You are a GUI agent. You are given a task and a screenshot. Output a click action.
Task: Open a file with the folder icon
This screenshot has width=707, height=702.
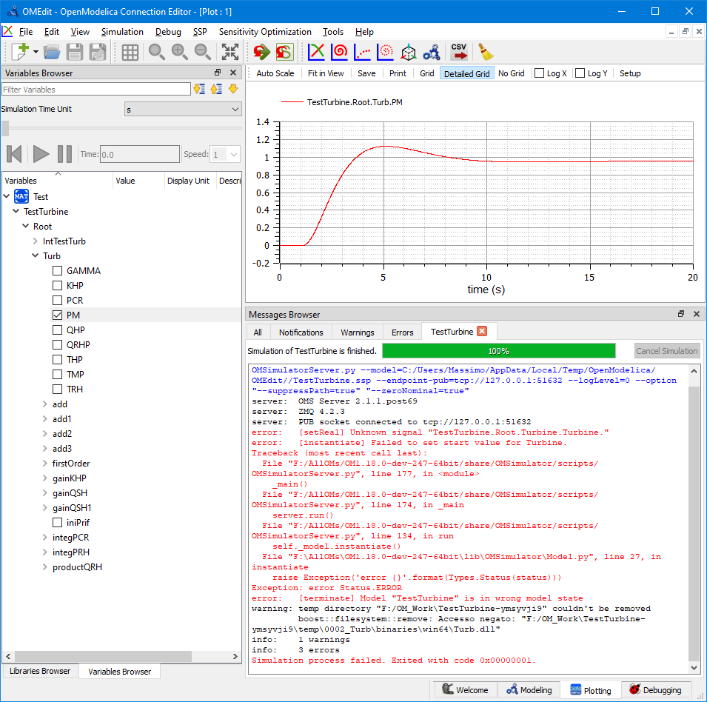pyautogui.click(x=51, y=52)
